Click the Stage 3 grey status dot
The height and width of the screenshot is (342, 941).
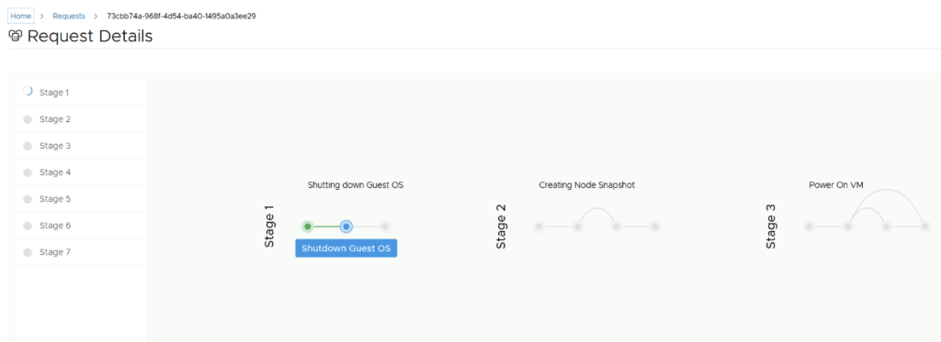pos(27,146)
